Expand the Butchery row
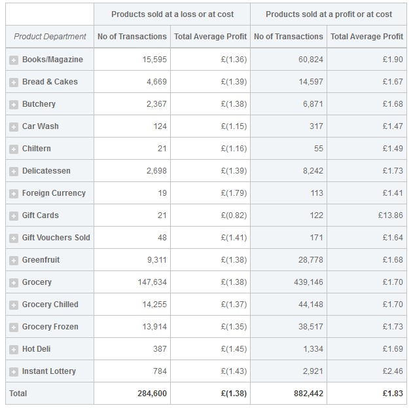This screenshot has height=408, width=411. tap(14, 105)
